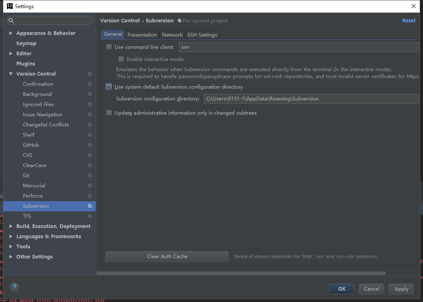
Task: Select TFS in the settings tree
Action: [27, 216]
